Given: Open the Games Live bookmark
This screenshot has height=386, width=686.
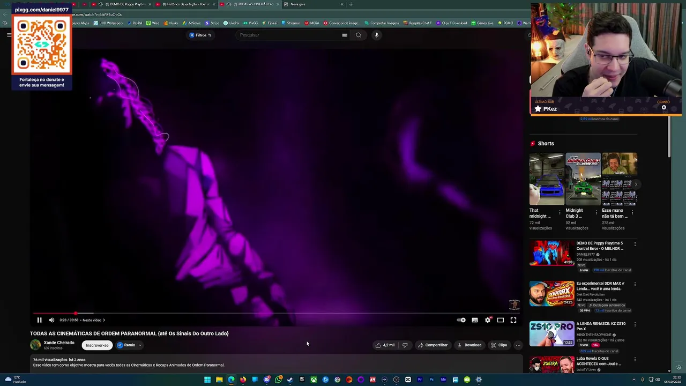Looking at the screenshot, I should (482, 23).
